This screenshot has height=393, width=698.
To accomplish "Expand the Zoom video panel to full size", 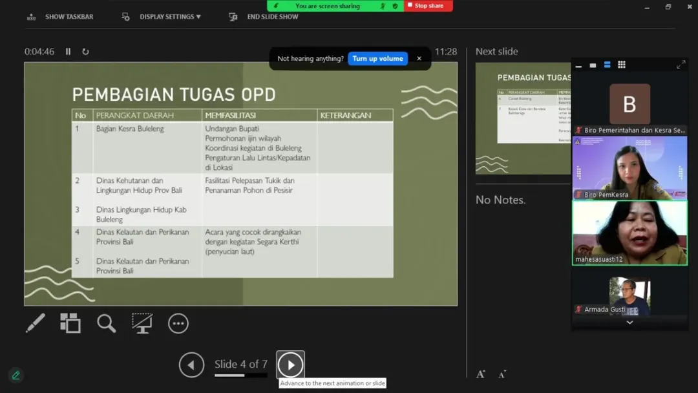I will coord(681,65).
